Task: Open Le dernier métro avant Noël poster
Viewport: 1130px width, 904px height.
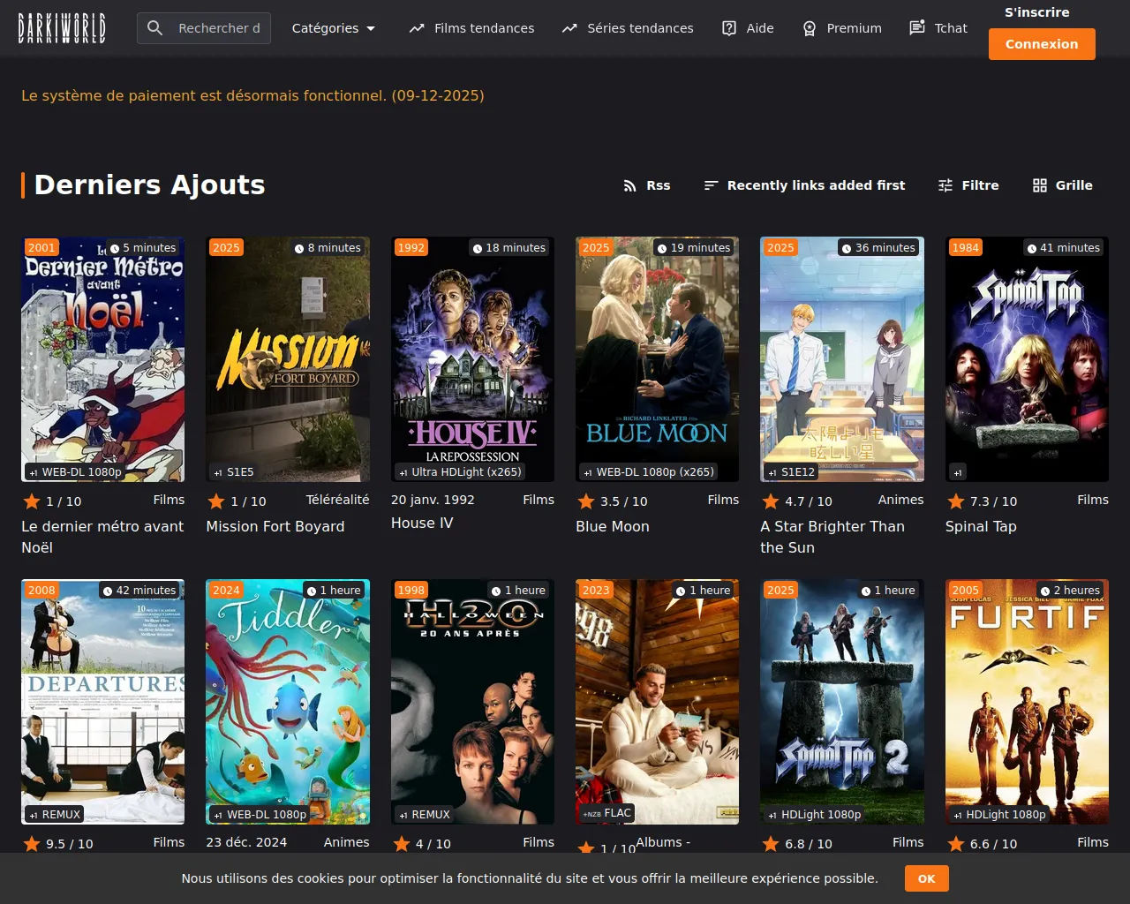Action: pos(103,359)
